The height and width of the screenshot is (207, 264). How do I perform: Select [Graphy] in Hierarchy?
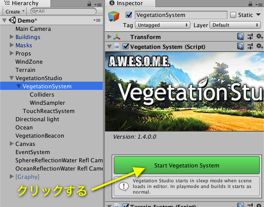(x=27, y=177)
